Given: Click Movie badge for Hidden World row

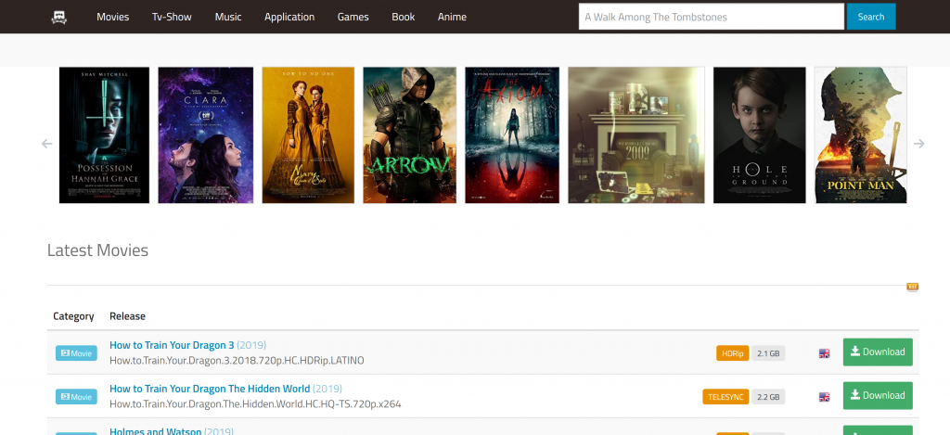Looking at the screenshot, I should point(76,397).
